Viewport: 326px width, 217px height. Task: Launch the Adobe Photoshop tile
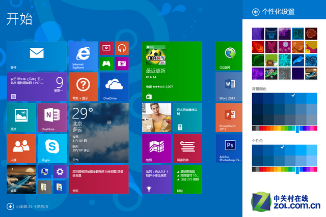tap(229, 148)
